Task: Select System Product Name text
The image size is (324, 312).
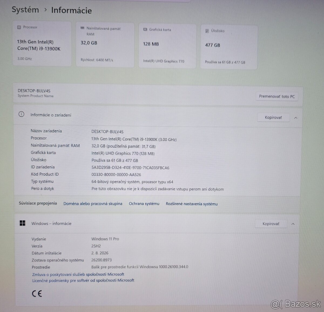Action: (x=36, y=96)
